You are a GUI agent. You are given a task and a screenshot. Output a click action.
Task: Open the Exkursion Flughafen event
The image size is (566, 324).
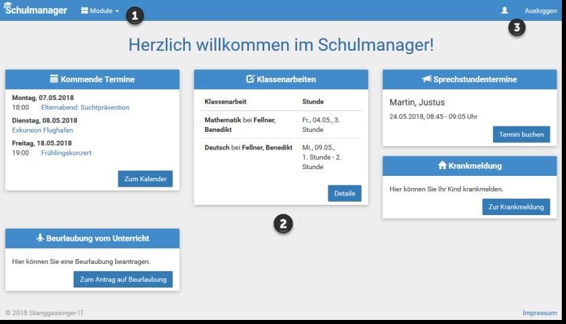pyautogui.click(x=43, y=131)
